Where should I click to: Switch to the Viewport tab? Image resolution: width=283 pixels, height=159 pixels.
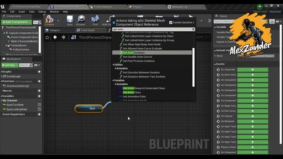pyautogui.click(x=55, y=30)
